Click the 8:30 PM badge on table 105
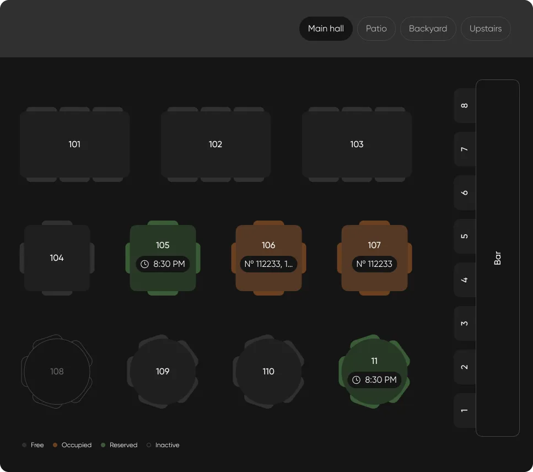533x472 pixels. pyautogui.click(x=163, y=264)
